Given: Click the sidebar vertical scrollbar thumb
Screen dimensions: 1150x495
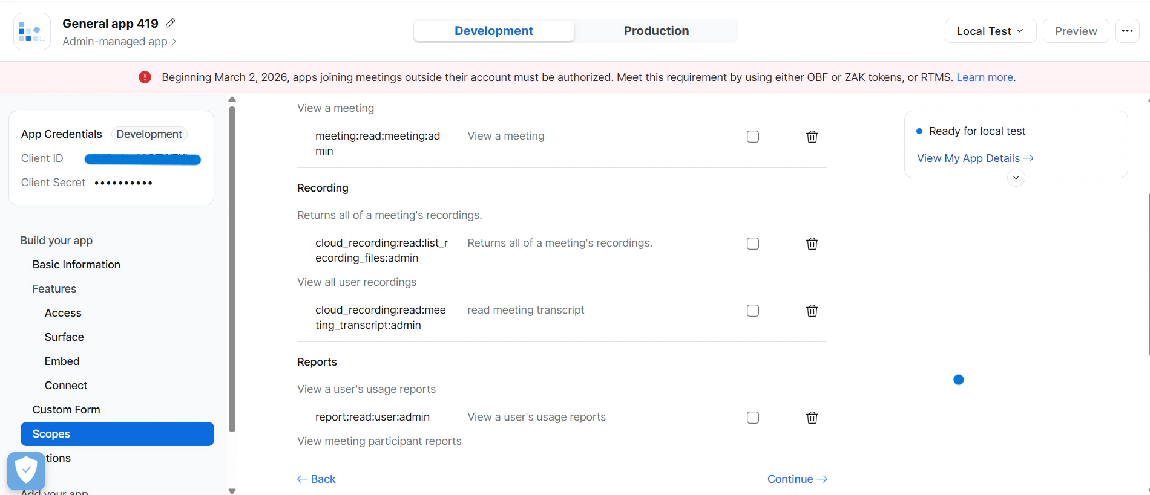Looking at the screenshot, I should [x=232, y=270].
